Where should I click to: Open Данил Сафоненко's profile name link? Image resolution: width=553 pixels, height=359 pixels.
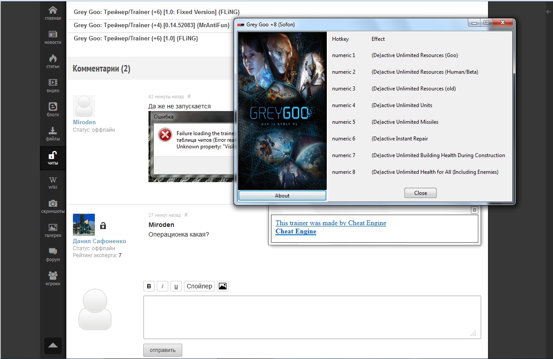tap(99, 241)
